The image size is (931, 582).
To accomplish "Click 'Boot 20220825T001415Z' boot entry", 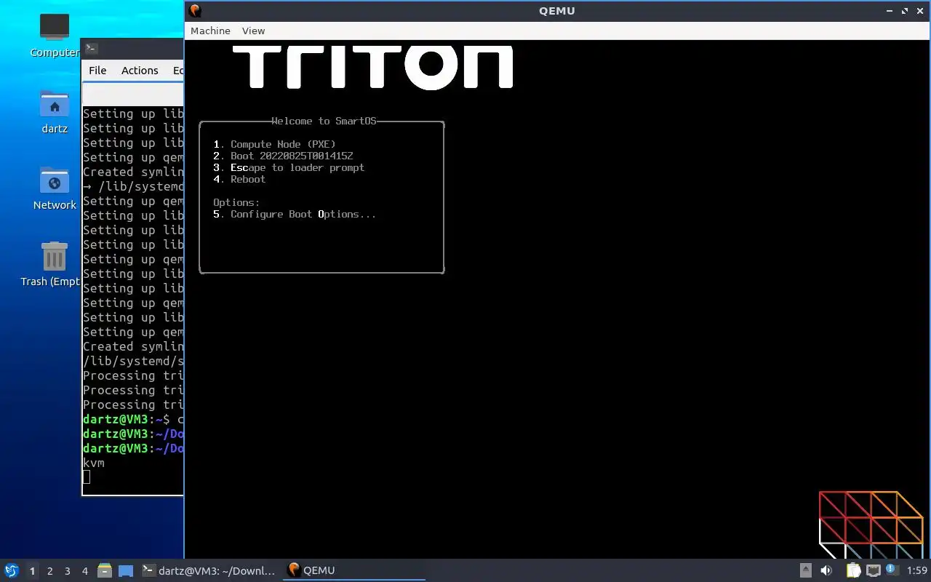I will click(x=292, y=156).
